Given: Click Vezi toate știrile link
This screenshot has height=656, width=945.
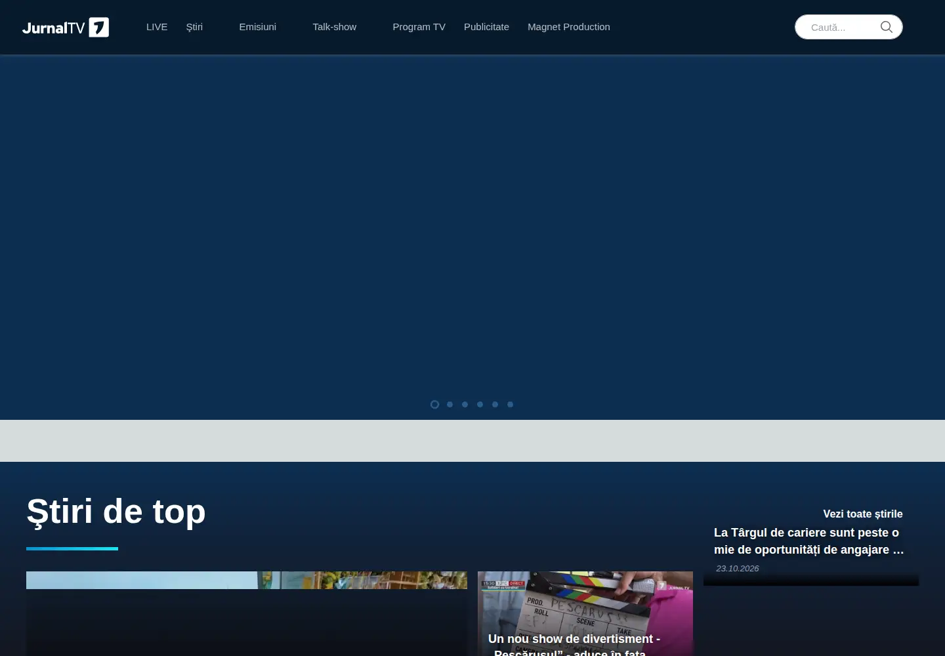Looking at the screenshot, I should (x=863, y=514).
